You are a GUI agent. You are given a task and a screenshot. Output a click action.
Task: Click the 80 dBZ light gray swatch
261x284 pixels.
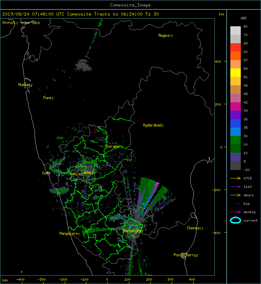pos(235,30)
